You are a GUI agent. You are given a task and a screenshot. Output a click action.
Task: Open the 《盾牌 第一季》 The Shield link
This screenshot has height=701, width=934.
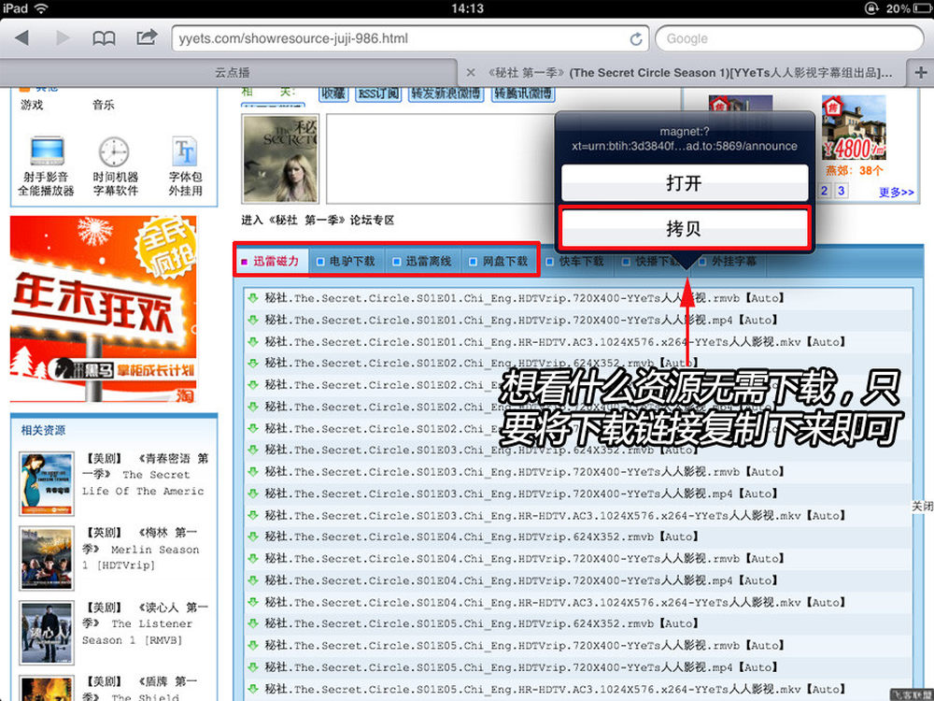[139, 689]
